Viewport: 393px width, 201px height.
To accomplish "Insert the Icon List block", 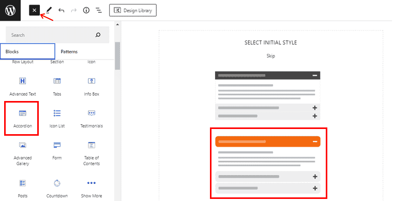I will tap(57, 119).
